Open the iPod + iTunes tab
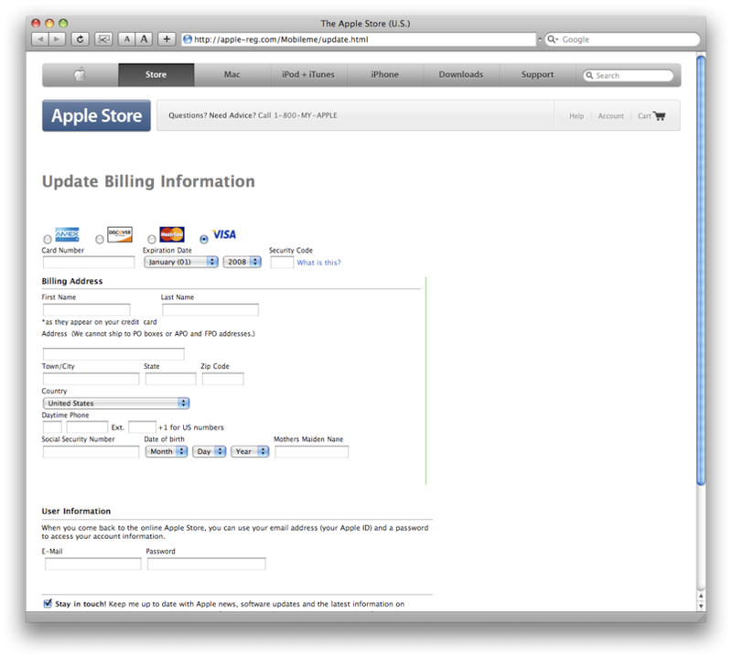This screenshot has width=732, height=658. pyautogui.click(x=308, y=75)
